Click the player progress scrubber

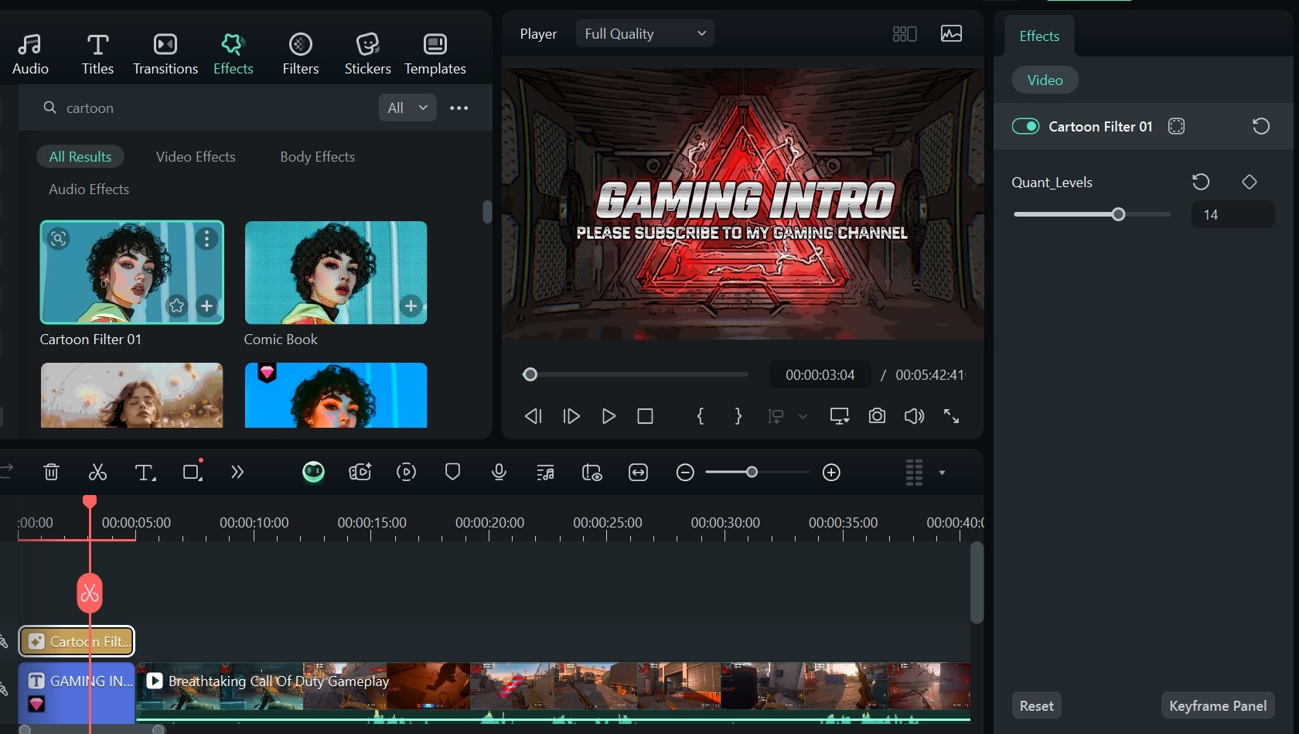click(530, 374)
